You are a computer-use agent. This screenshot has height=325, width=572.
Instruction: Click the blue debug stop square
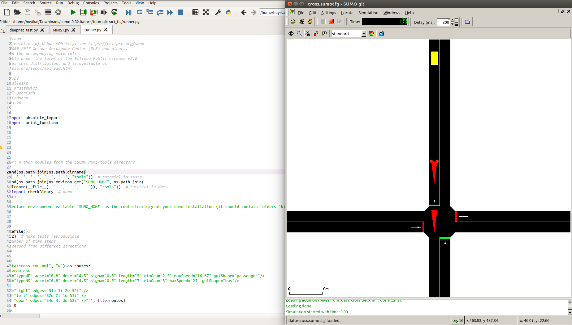[x=180, y=12]
